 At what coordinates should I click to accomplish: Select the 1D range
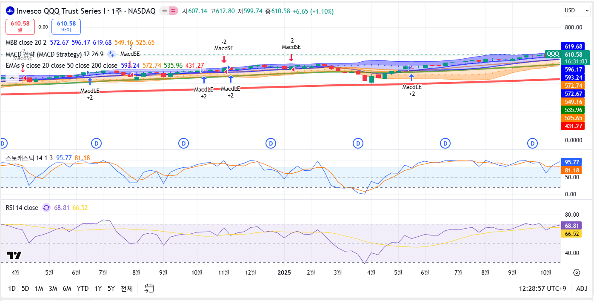12,288
